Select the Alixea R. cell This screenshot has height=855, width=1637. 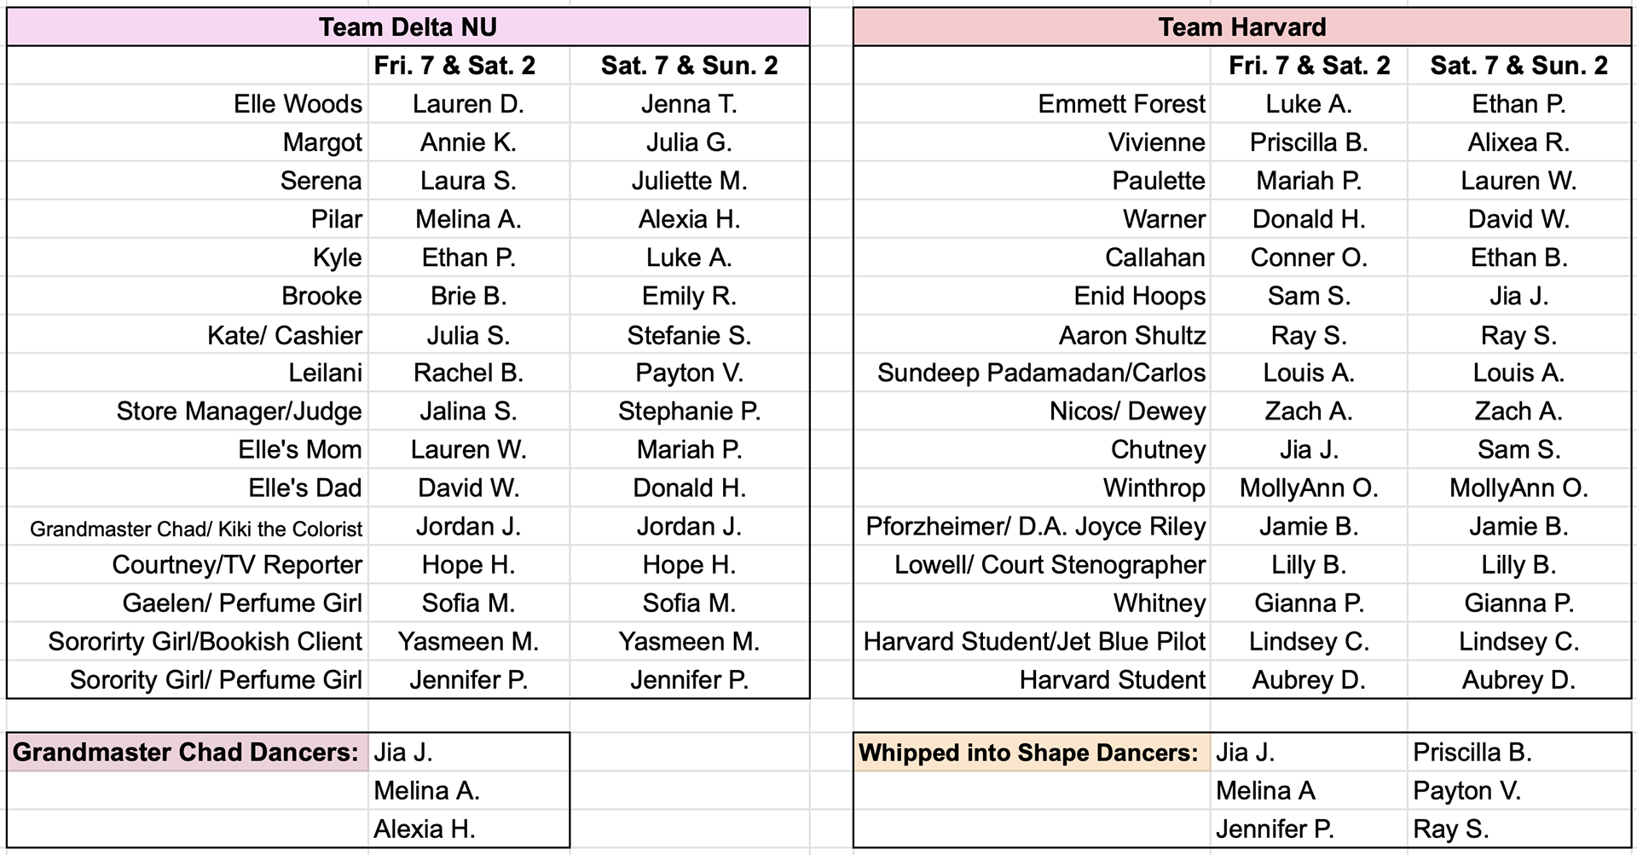pyautogui.click(x=1518, y=142)
